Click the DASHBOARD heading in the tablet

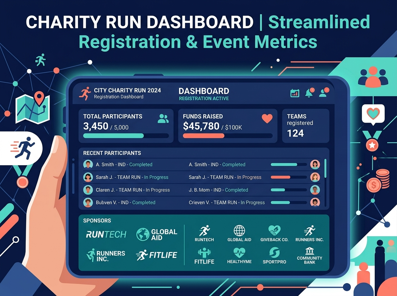(204, 91)
